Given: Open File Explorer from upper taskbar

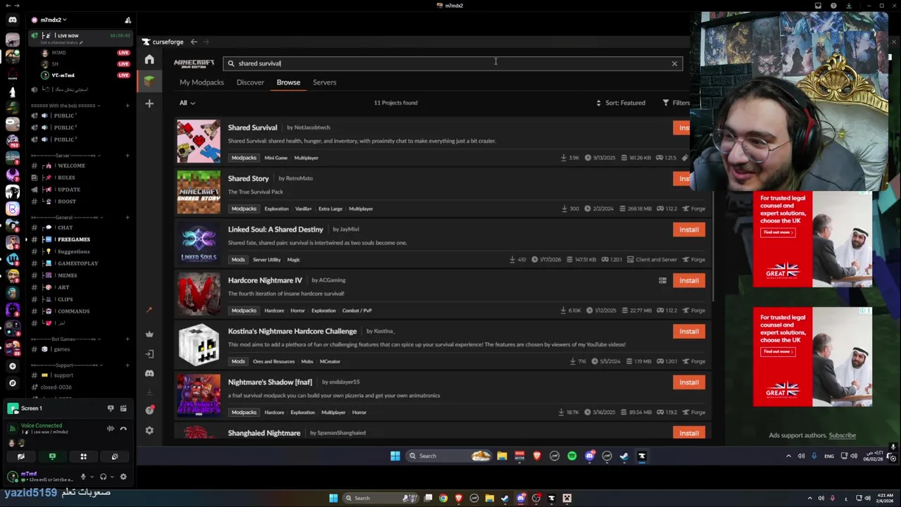Looking at the screenshot, I should click(502, 456).
